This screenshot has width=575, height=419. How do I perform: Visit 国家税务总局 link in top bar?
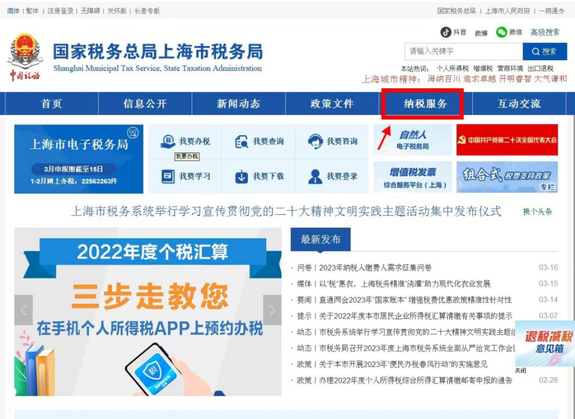tap(457, 11)
